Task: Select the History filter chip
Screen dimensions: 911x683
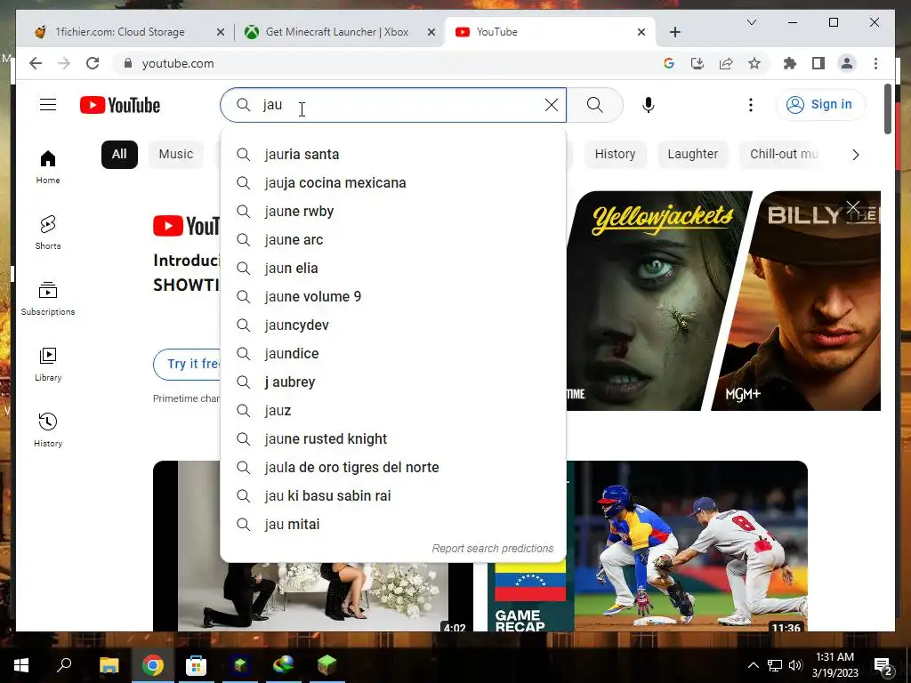Action: pyautogui.click(x=615, y=155)
